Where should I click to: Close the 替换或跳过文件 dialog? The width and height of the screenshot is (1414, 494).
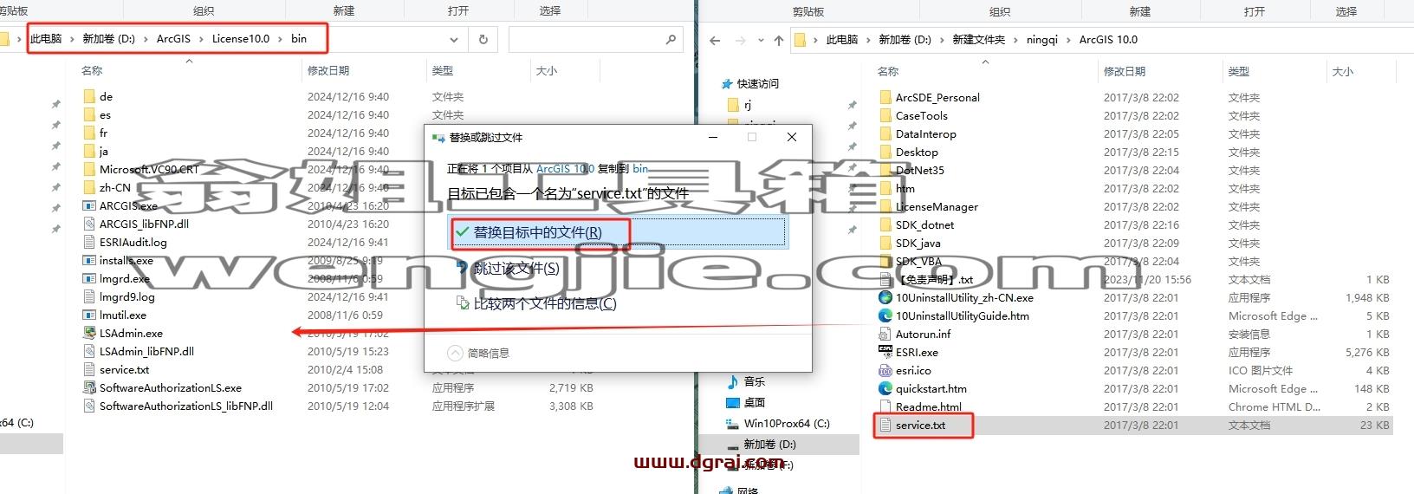coord(791,137)
